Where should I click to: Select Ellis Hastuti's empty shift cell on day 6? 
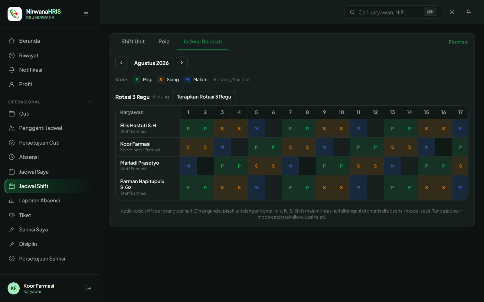click(273, 129)
